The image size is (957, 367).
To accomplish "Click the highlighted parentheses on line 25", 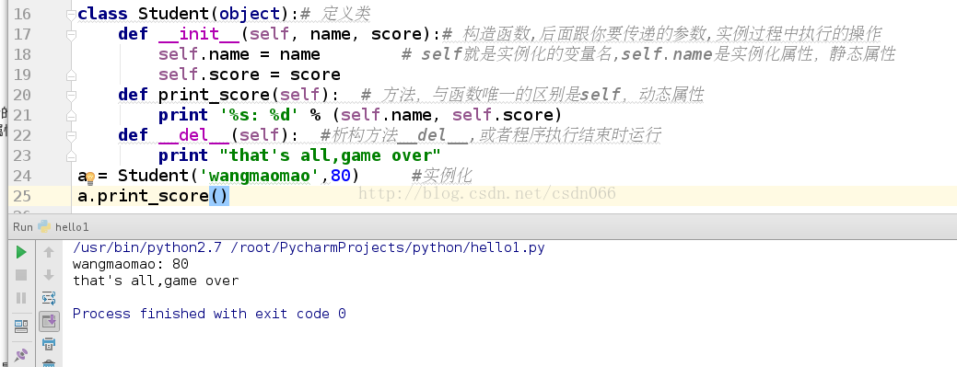I will tap(219, 196).
